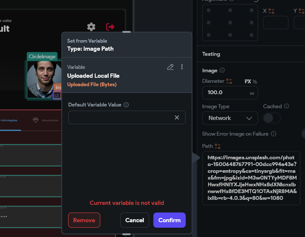Edit the Uploaded Local File variable
Image resolution: width=305 pixels, height=237 pixels.
(x=170, y=67)
